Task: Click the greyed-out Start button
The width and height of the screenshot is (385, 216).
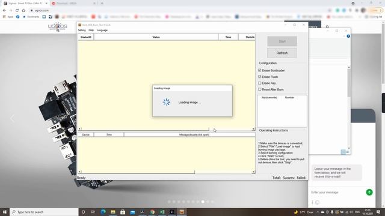Action: pos(282,41)
